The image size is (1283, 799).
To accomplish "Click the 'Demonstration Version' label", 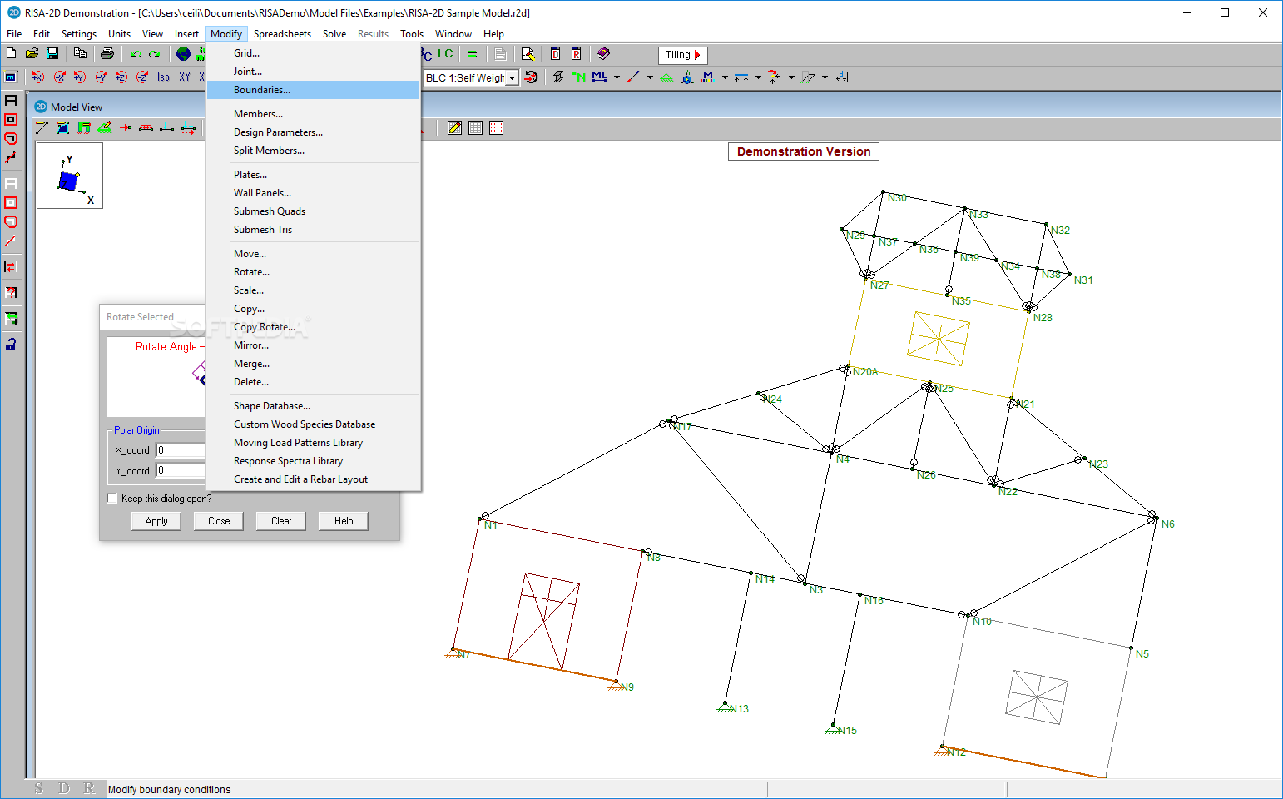I will point(804,151).
